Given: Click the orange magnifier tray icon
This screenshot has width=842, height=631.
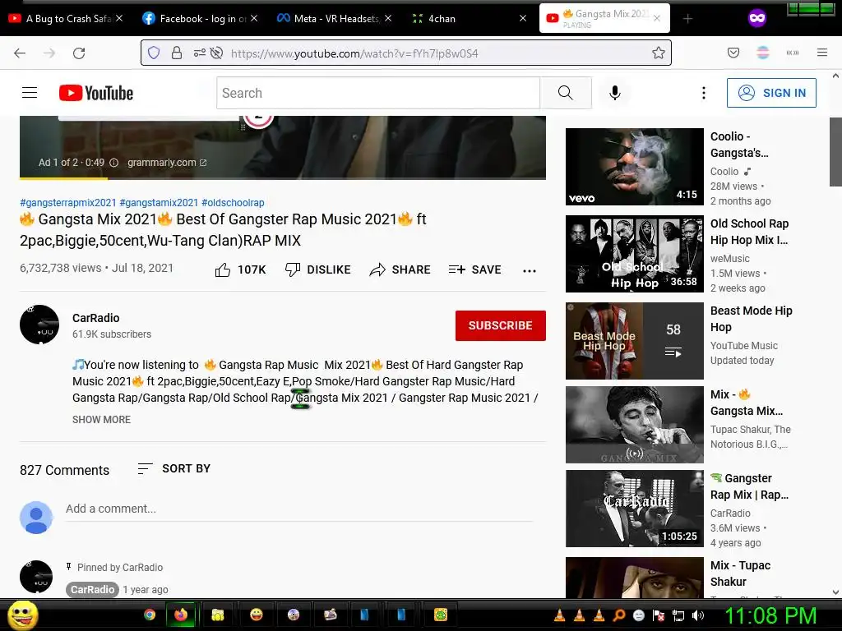Looking at the screenshot, I should pos(619,615).
